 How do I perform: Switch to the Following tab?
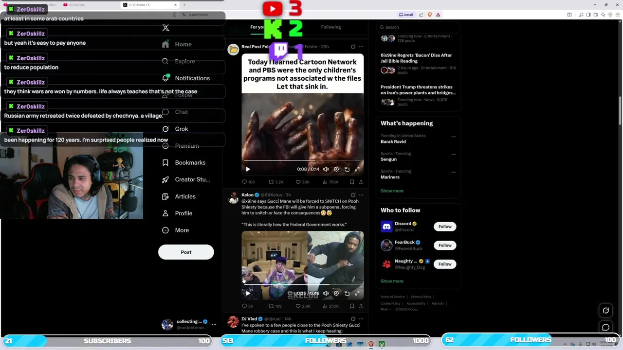[331, 27]
